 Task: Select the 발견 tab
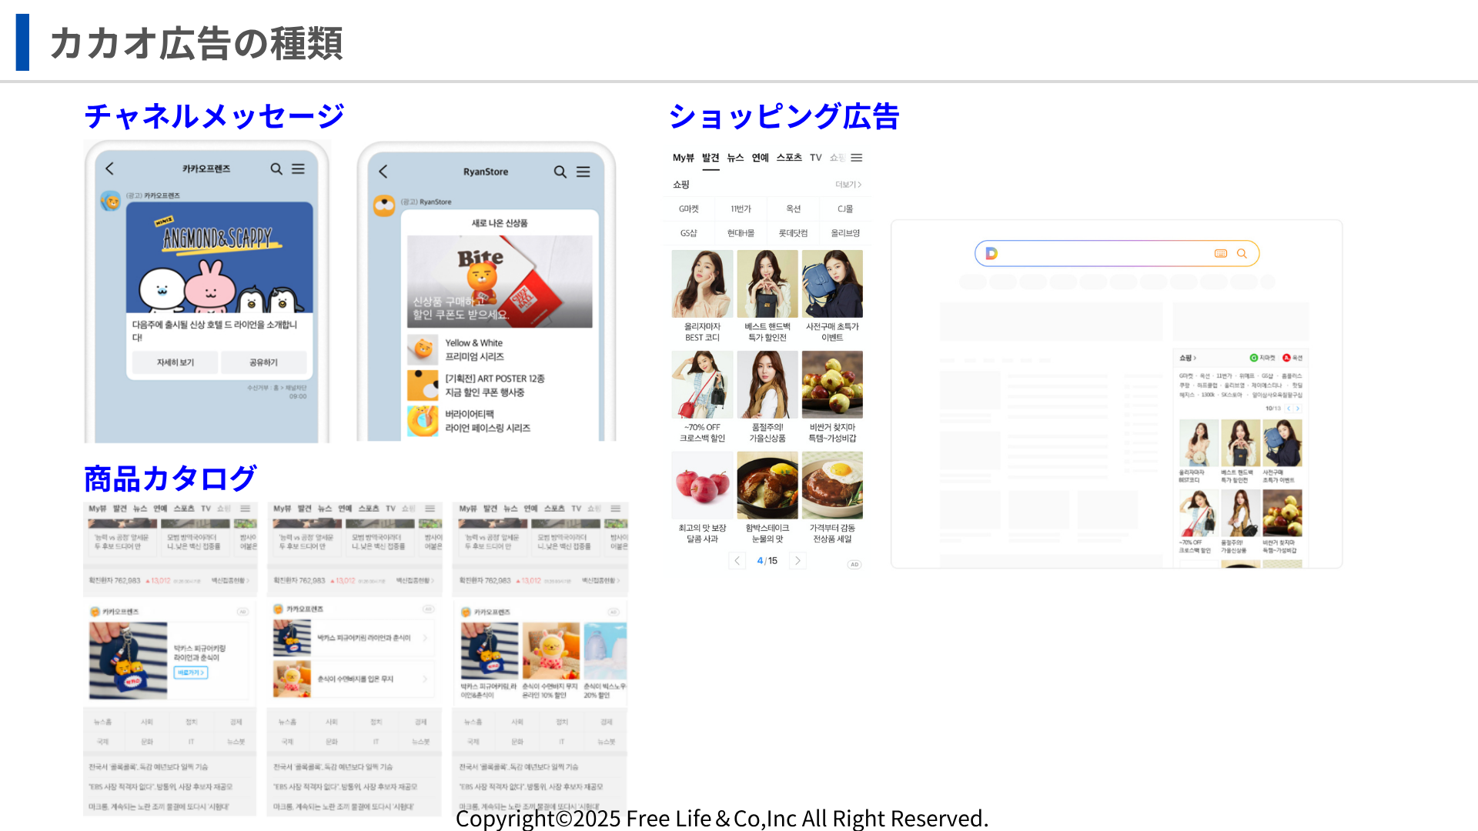click(x=711, y=158)
